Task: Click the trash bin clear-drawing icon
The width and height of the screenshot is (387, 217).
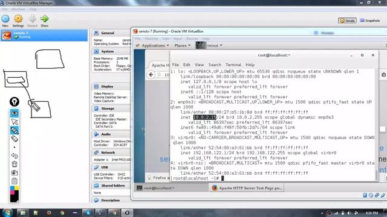Action: pos(15,164)
